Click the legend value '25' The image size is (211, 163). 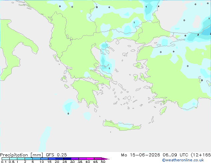click(x=65, y=162)
